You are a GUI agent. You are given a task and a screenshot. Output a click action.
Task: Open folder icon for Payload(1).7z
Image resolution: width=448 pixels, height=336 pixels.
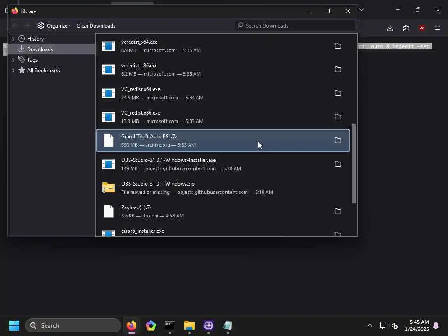(338, 211)
